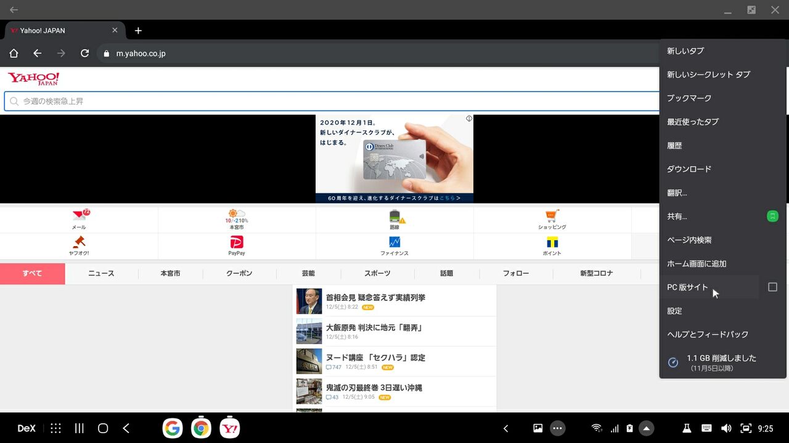The height and width of the screenshot is (443, 789).
Task: Switch to the スポーツ tab
Action: point(377,273)
